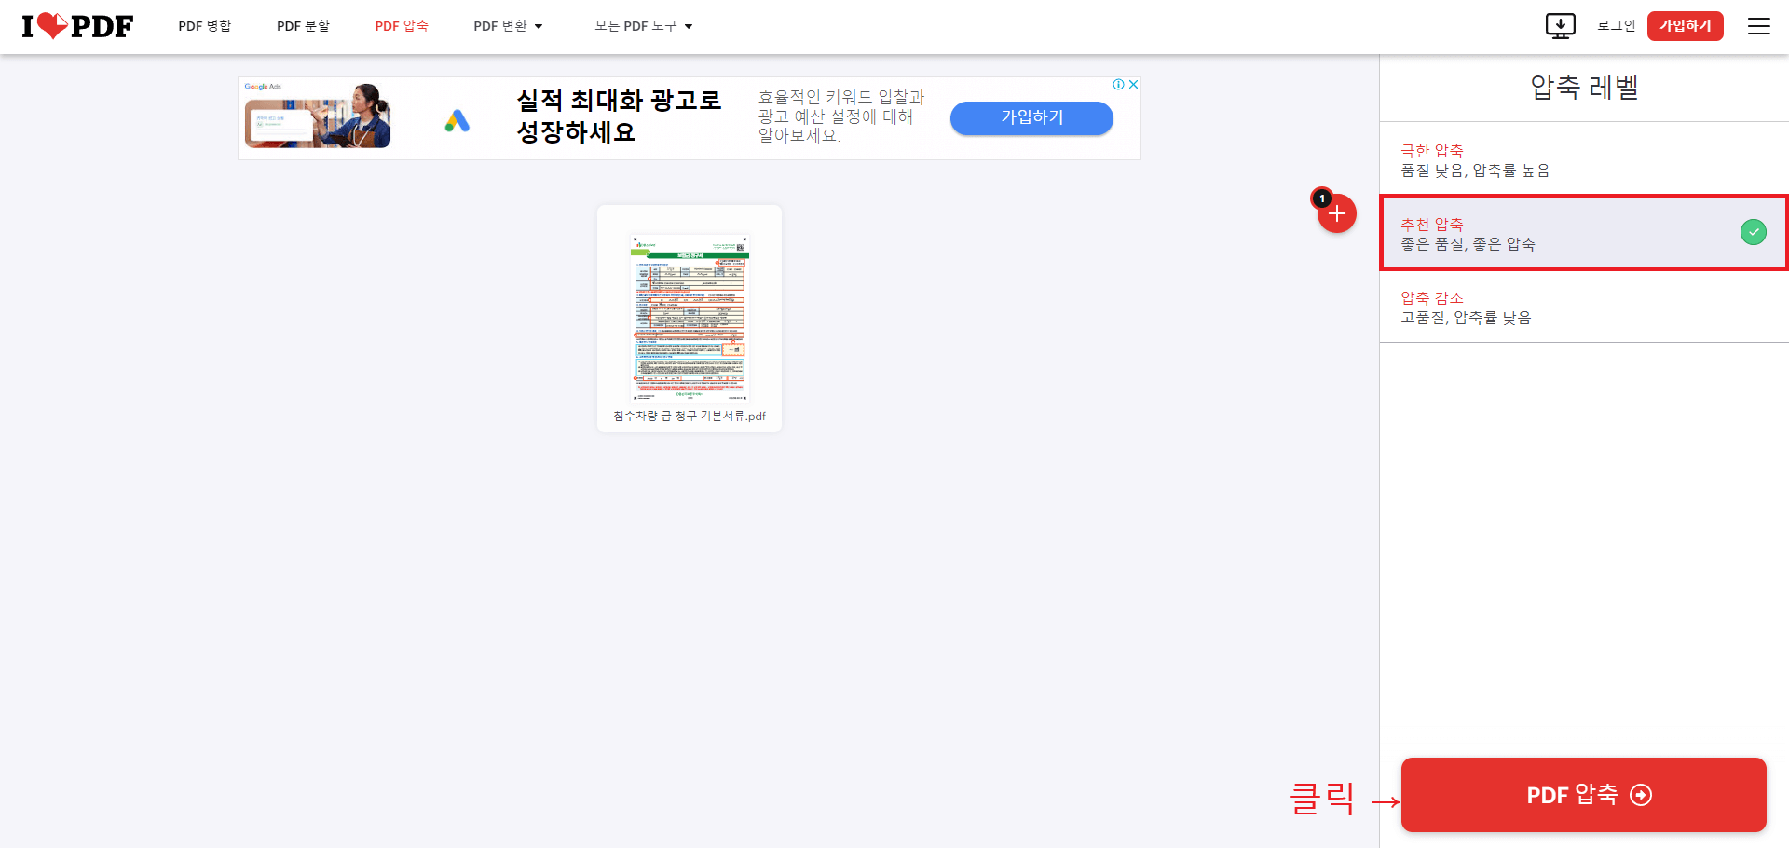Open the 로그인 link
This screenshot has width=1789, height=848.
pyautogui.click(x=1616, y=26)
